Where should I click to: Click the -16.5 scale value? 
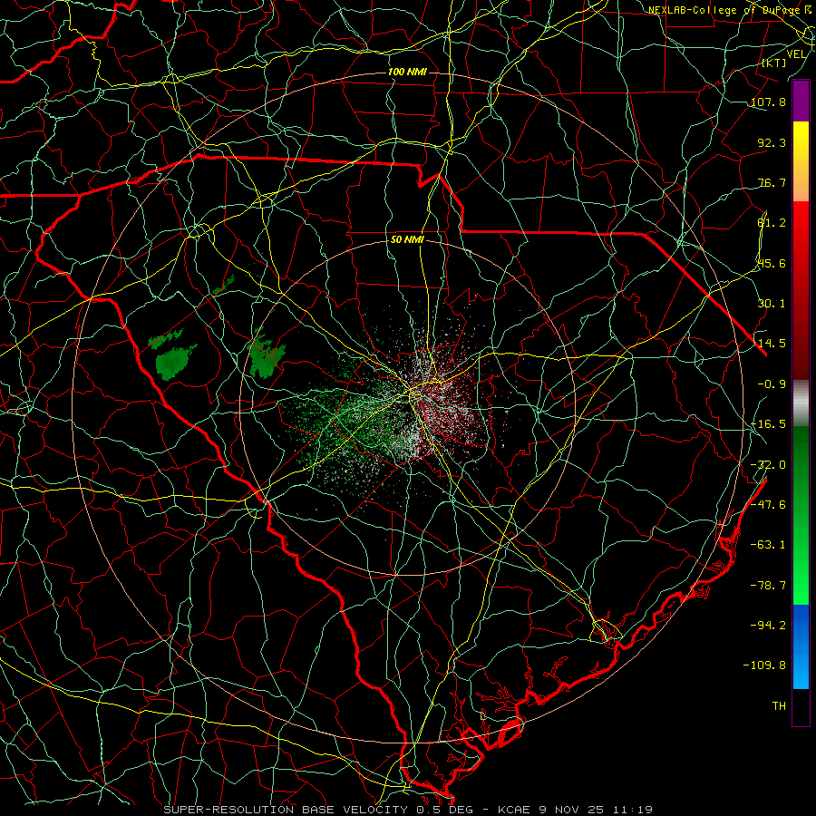click(x=768, y=424)
